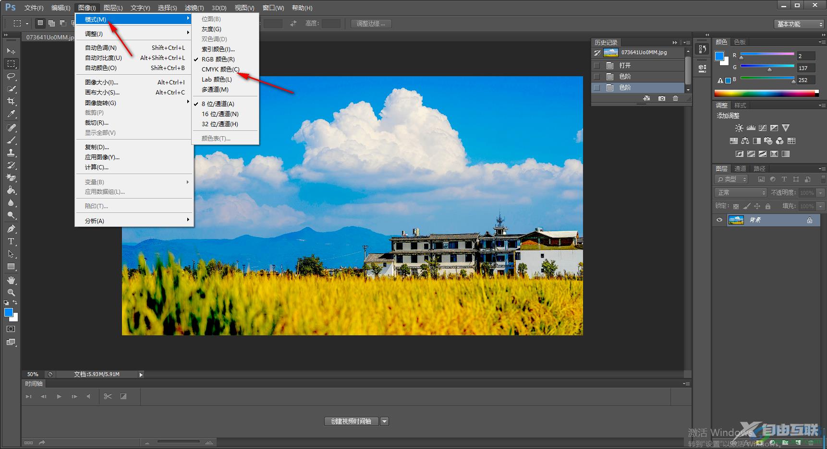Click the foreground color swatch in toolbar

(x=9, y=313)
